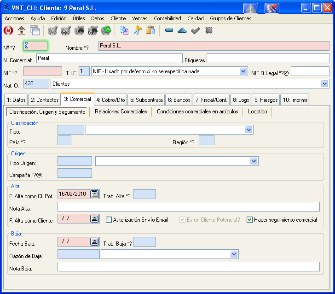Expand the Razón de Baja dropdown
Image resolution: width=335 pixels, height=294 pixels.
(x=234, y=254)
